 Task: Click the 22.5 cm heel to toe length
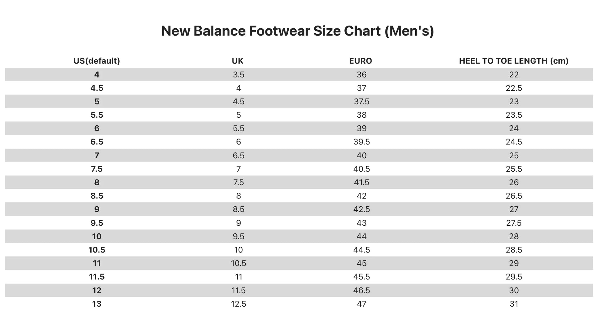coord(514,88)
